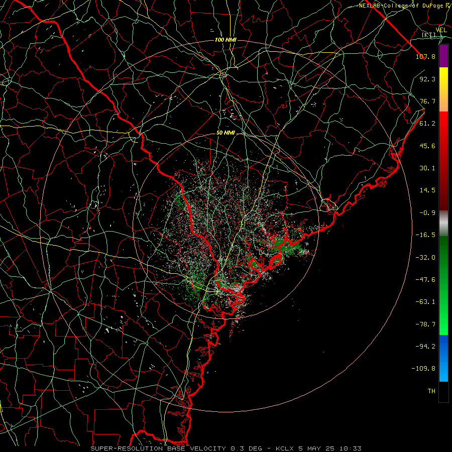Screen dimensions: 452x452
Task: Click the purple segment of color bar
Action: [x=443, y=56]
